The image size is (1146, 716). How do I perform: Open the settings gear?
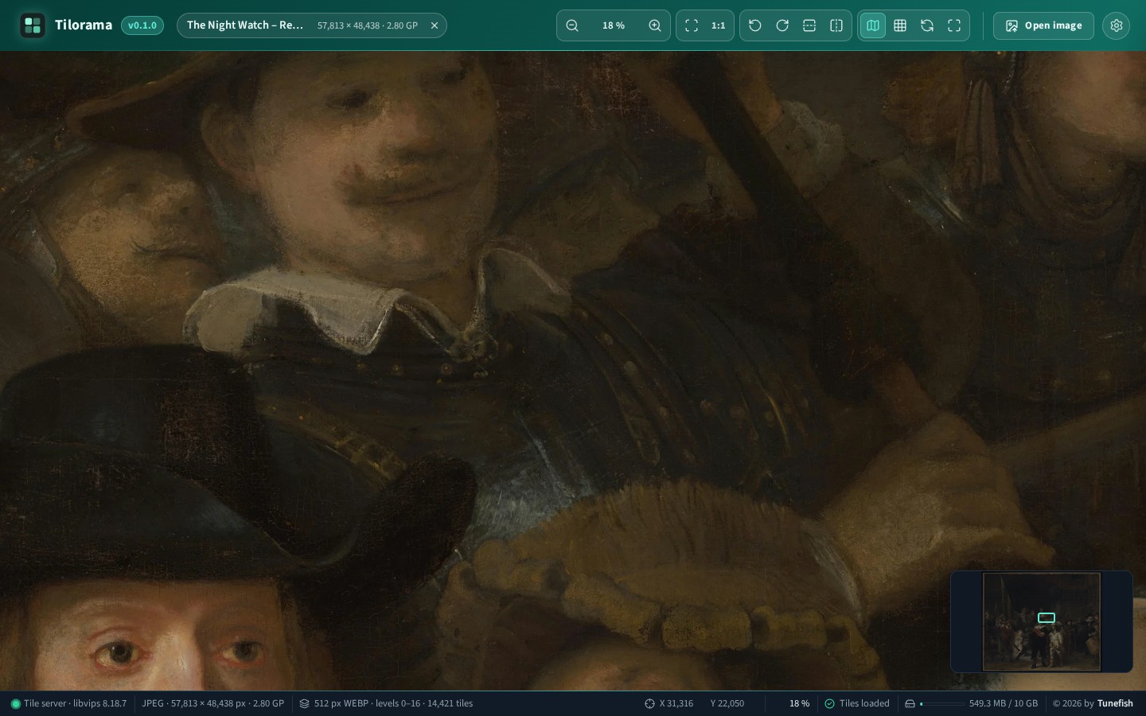point(1117,25)
